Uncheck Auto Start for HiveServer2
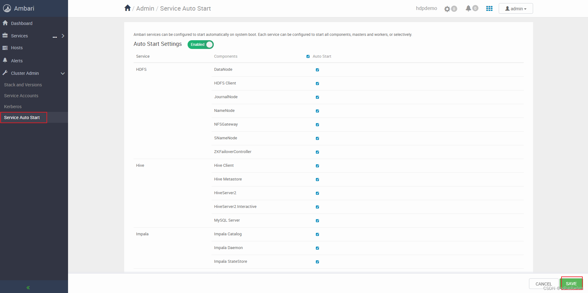The height and width of the screenshot is (293, 588). tap(317, 193)
